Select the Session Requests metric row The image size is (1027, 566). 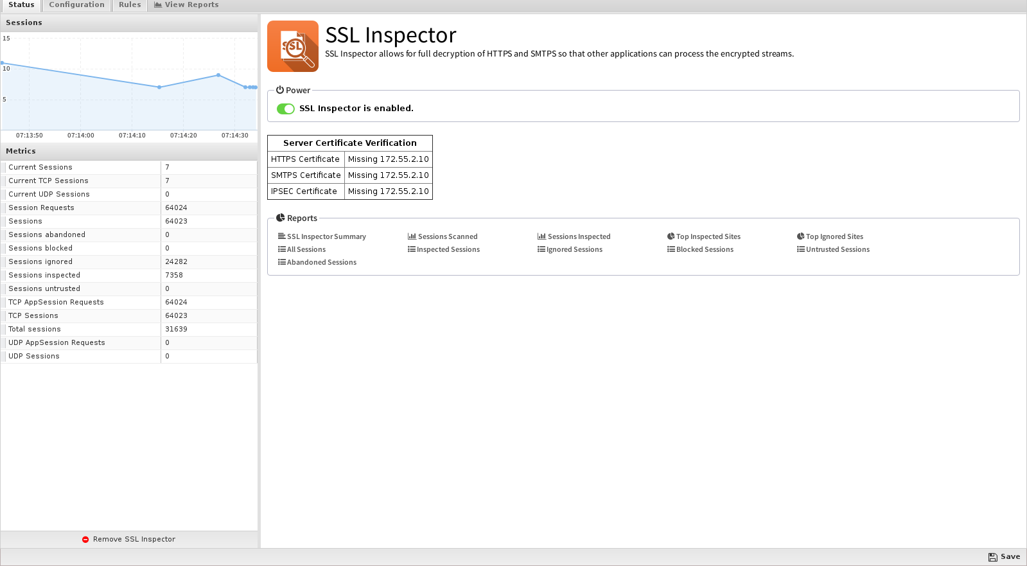pos(129,208)
